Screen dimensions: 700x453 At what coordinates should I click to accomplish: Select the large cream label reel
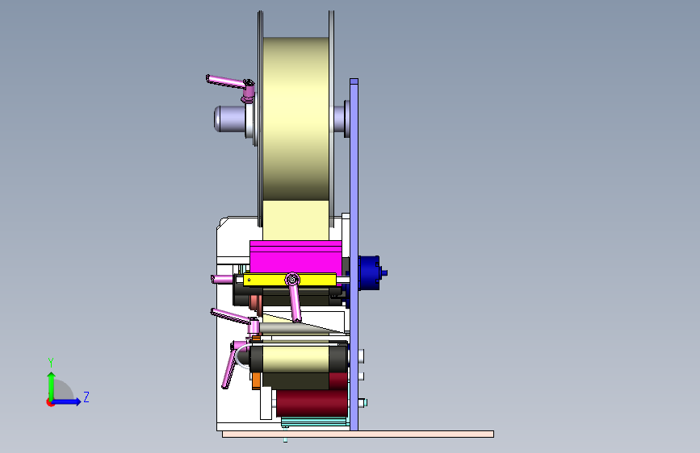(296, 118)
